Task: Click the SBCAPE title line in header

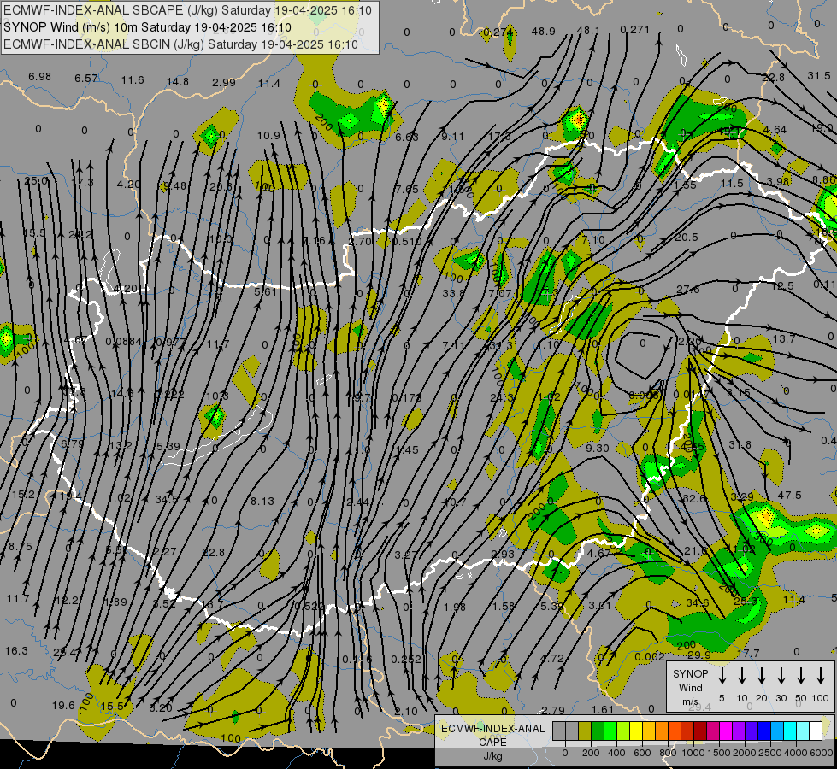Action: (187, 10)
